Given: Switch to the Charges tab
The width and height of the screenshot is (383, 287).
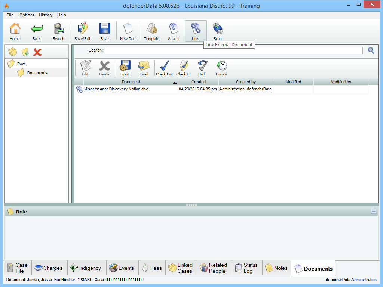Looking at the screenshot, I should (x=48, y=268).
